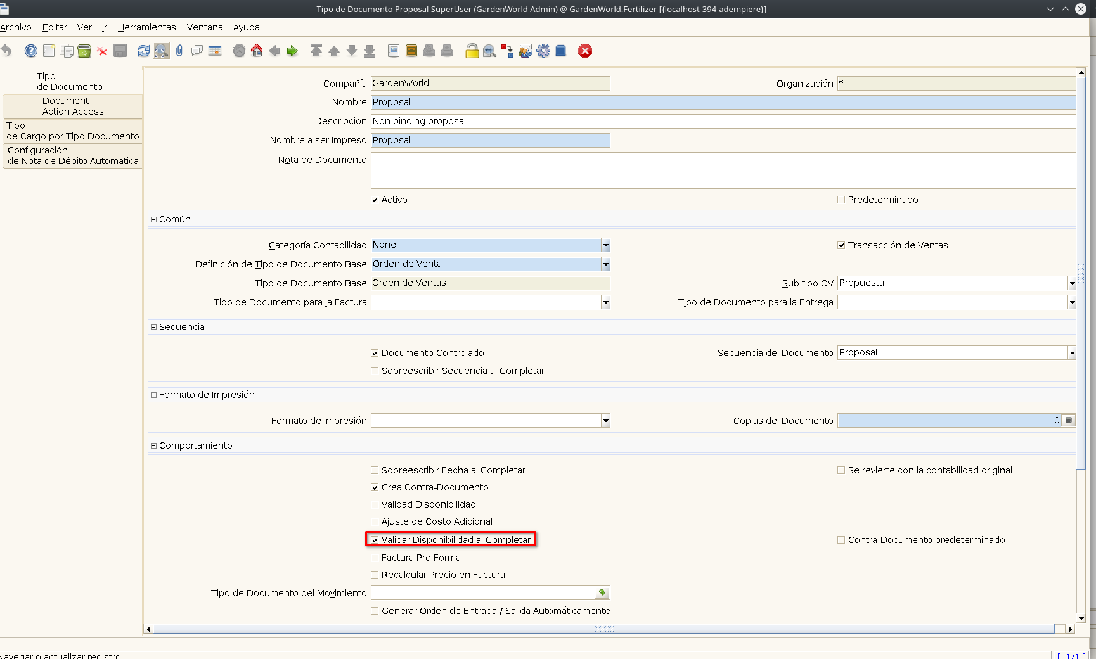The image size is (1096, 659).
Task: Open the Report icon in toolbar
Action: pos(394,51)
